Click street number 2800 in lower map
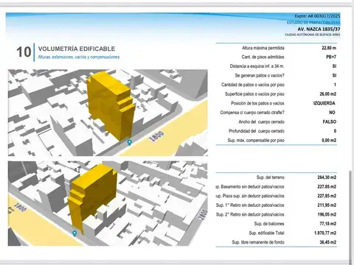The image size is (354, 265). click(x=203, y=214)
